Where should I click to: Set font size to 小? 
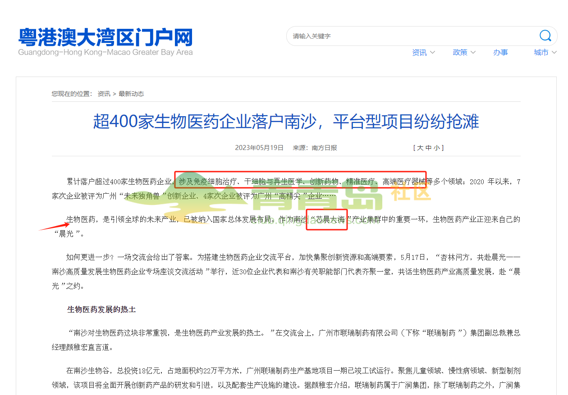tap(437, 148)
